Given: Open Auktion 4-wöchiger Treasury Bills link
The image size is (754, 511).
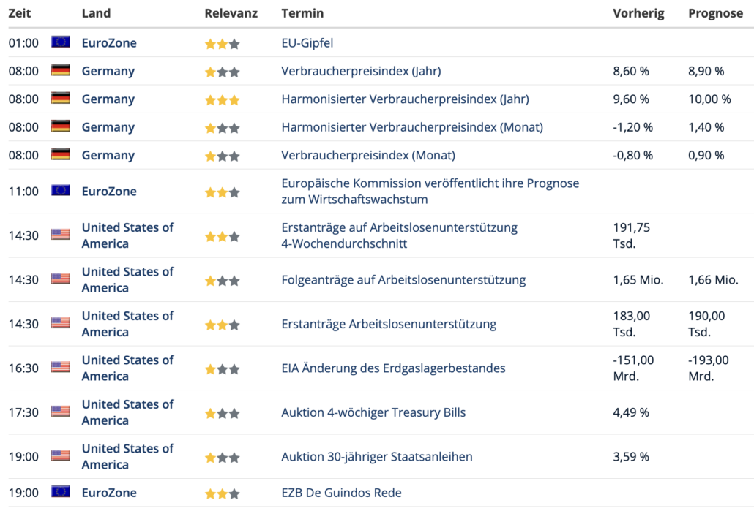Looking at the screenshot, I should 373,412.
